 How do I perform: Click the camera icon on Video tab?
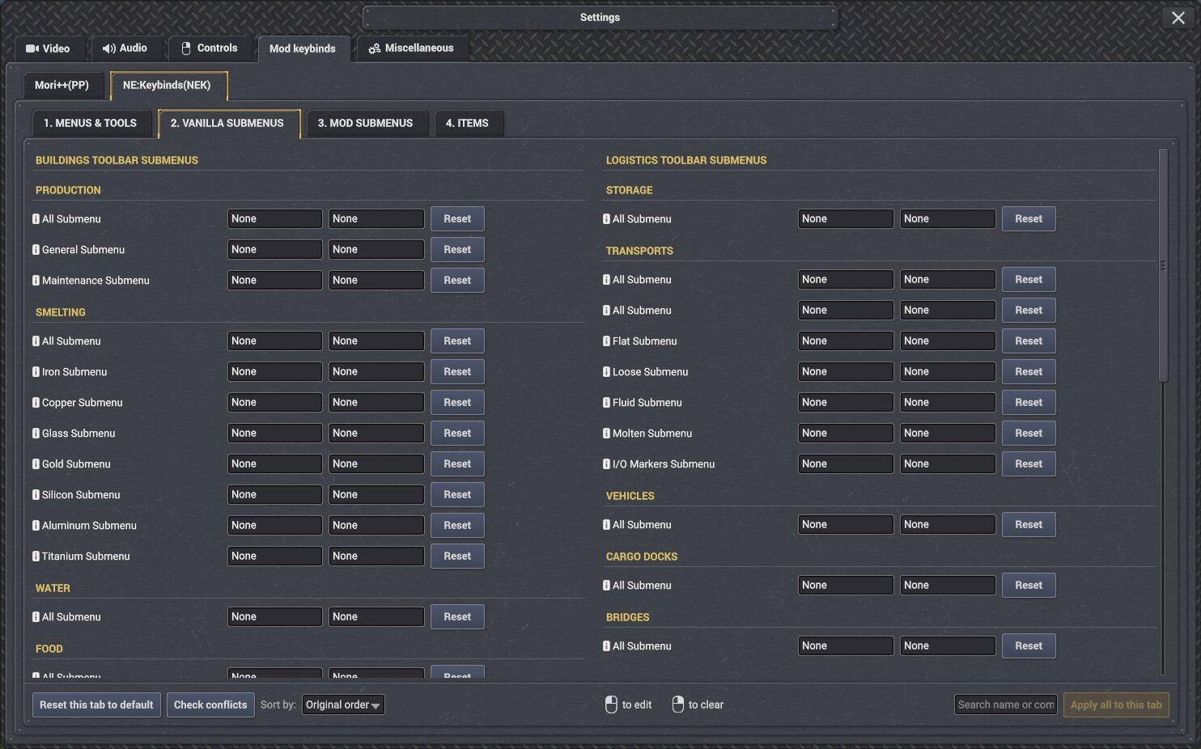[x=32, y=49]
